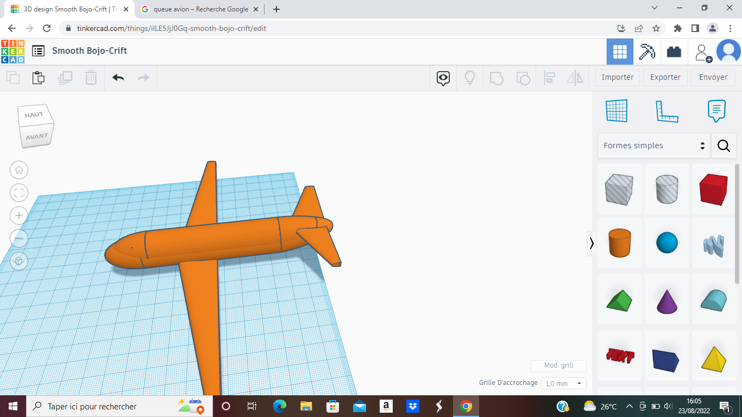Screen dimensions: 742x417
Task: Select the red box shape thumbnail
Action: (x=713, y=189)
